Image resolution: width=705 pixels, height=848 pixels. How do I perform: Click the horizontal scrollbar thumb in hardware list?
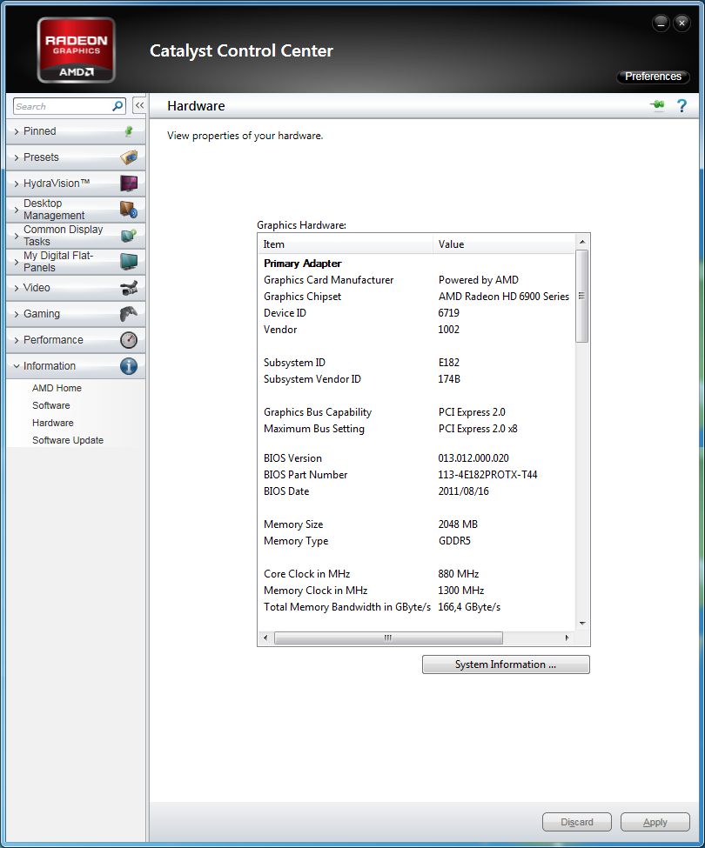tap(388, 638)
